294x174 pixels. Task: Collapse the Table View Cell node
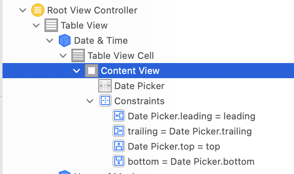(63, 56)
